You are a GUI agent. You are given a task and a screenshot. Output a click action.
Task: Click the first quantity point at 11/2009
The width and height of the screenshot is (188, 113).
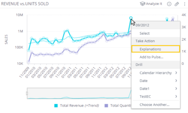(28, 62)
